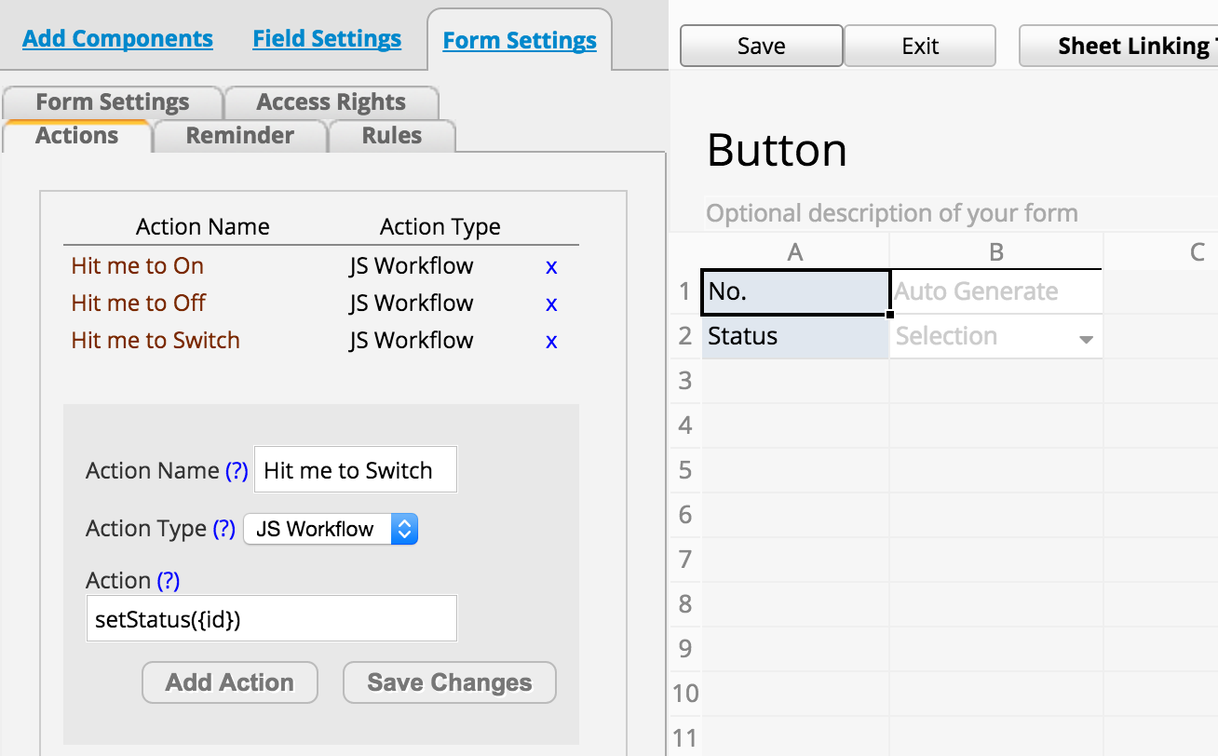Open the JS Workflow action type stepper arrows
This screenshot has width=1218, height=756.
(x=404, y=528)
